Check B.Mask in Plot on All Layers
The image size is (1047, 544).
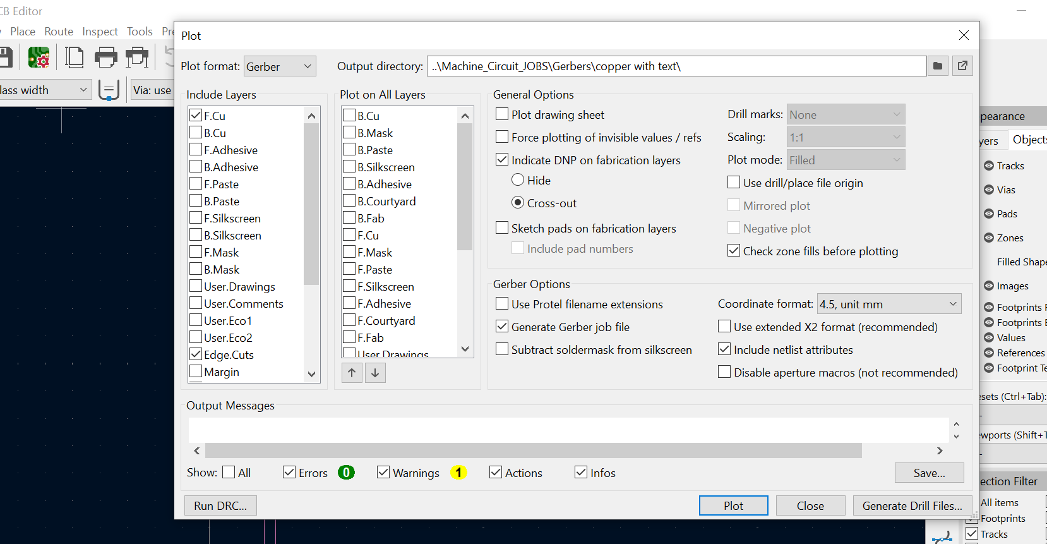[x=349, y=133]
